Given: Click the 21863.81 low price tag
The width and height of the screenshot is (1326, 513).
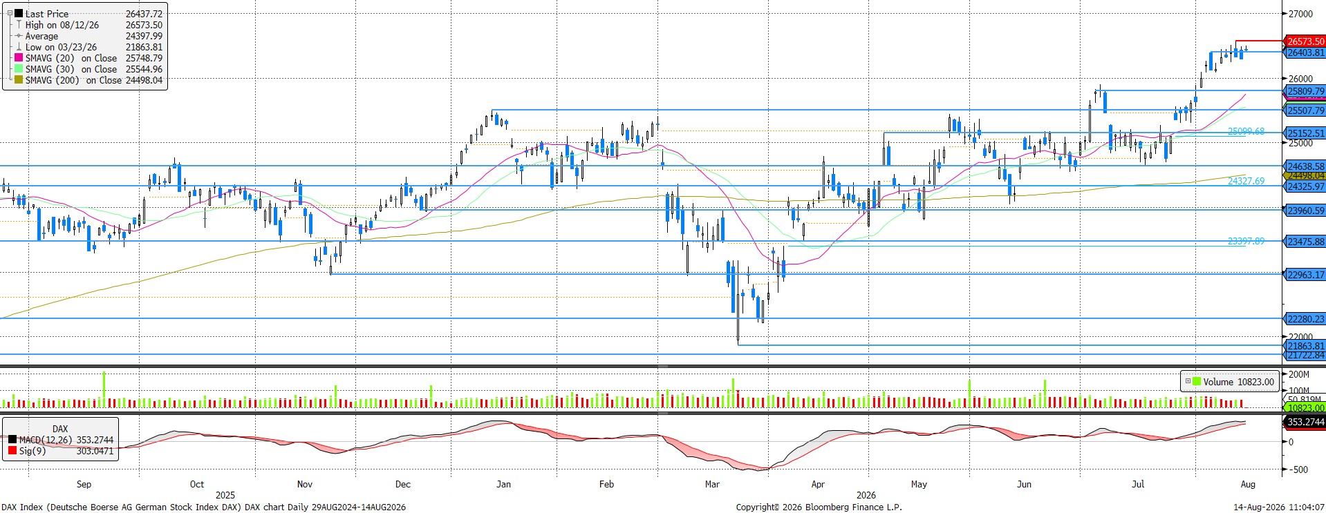Looking at the screenshot, I should 1305,346.
